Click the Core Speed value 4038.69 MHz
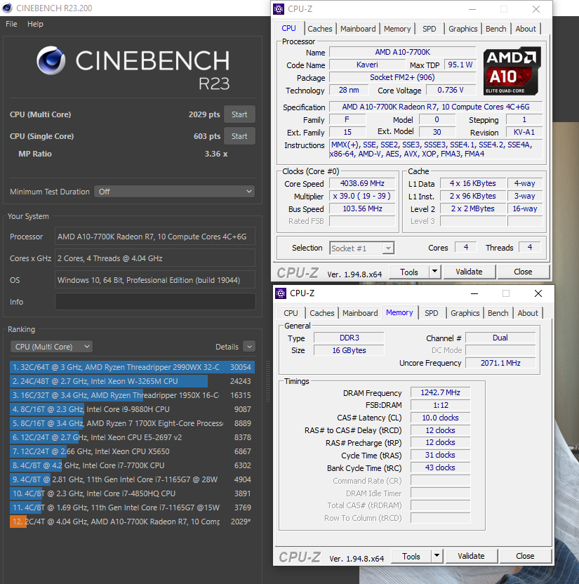This screenshot has height=584, width=579. [x=362, y=183]
